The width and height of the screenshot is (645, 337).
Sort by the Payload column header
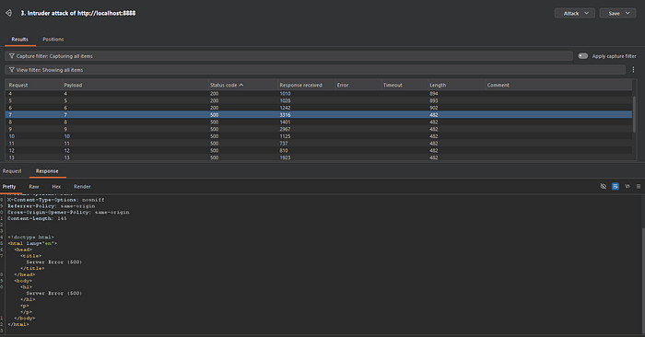tap(135, 85)
